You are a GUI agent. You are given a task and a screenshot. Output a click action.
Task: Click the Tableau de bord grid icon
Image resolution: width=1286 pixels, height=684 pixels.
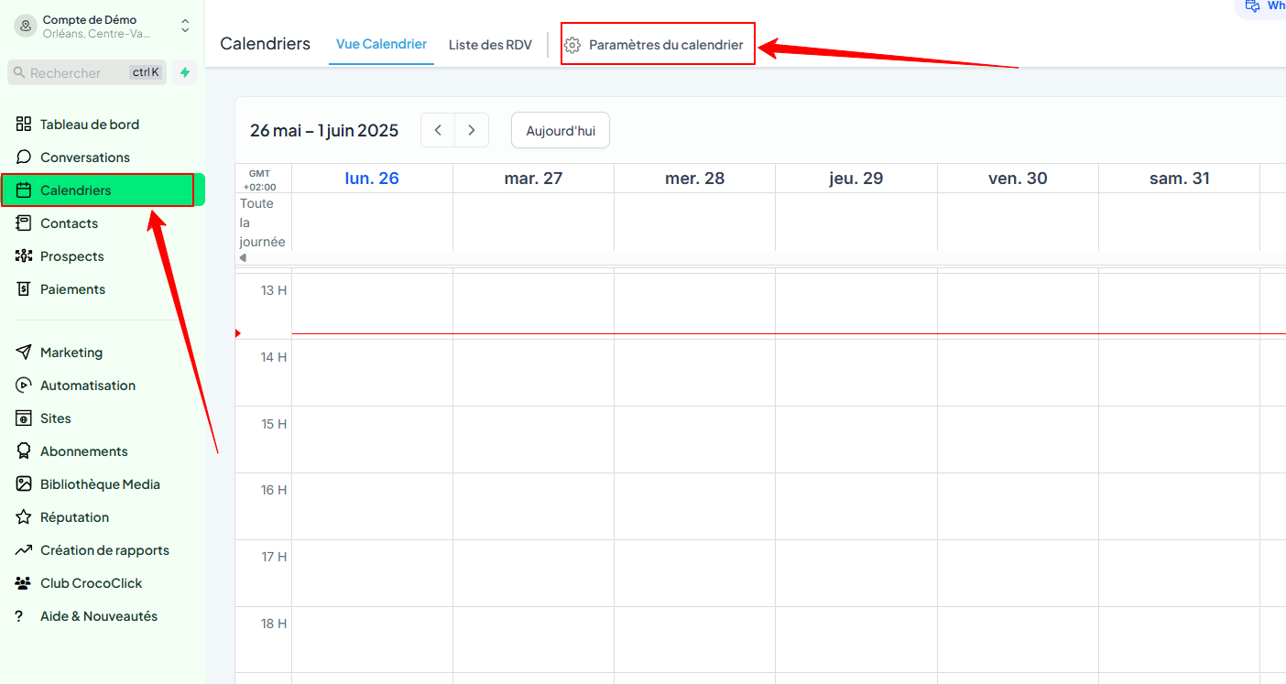(x=24, y=125)
